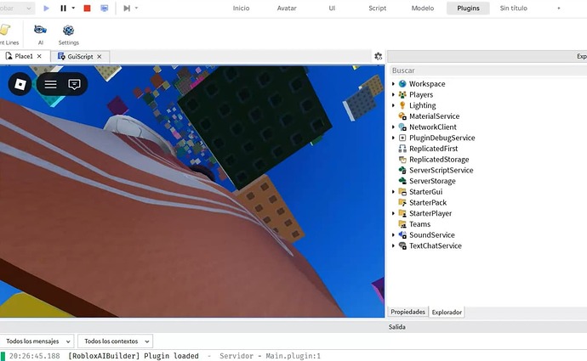
Task: Open the Todos los contextos filter dropdown
Action: point(116,341)
